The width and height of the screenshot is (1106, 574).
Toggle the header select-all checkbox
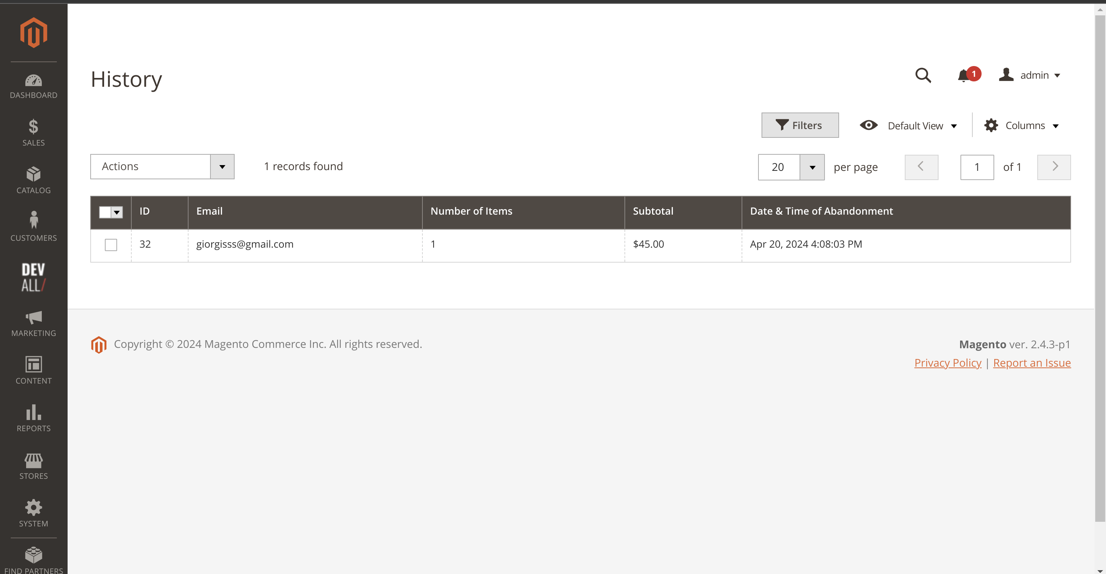[105, 212]
